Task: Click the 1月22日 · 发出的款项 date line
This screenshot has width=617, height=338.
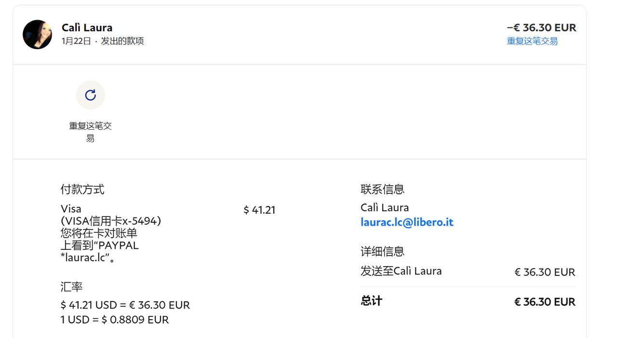Action: pyautogui.click(x=102, y=41)
